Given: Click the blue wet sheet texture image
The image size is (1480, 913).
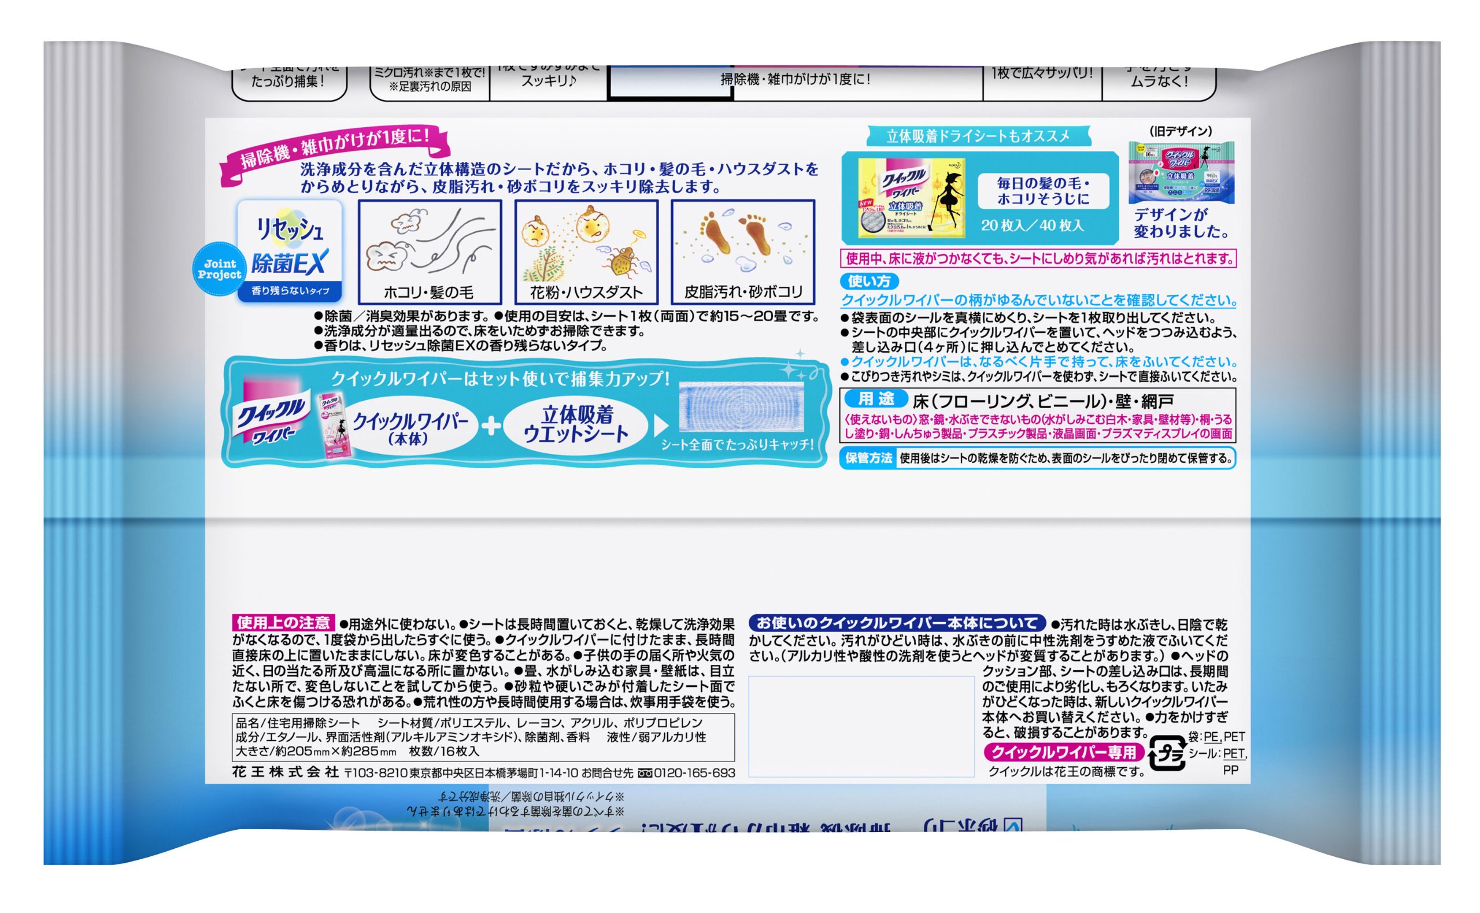Looking at the screenshot, I should (x=741, y=406).
